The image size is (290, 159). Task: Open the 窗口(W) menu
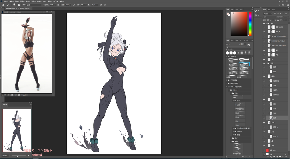[x=56, y=1]
